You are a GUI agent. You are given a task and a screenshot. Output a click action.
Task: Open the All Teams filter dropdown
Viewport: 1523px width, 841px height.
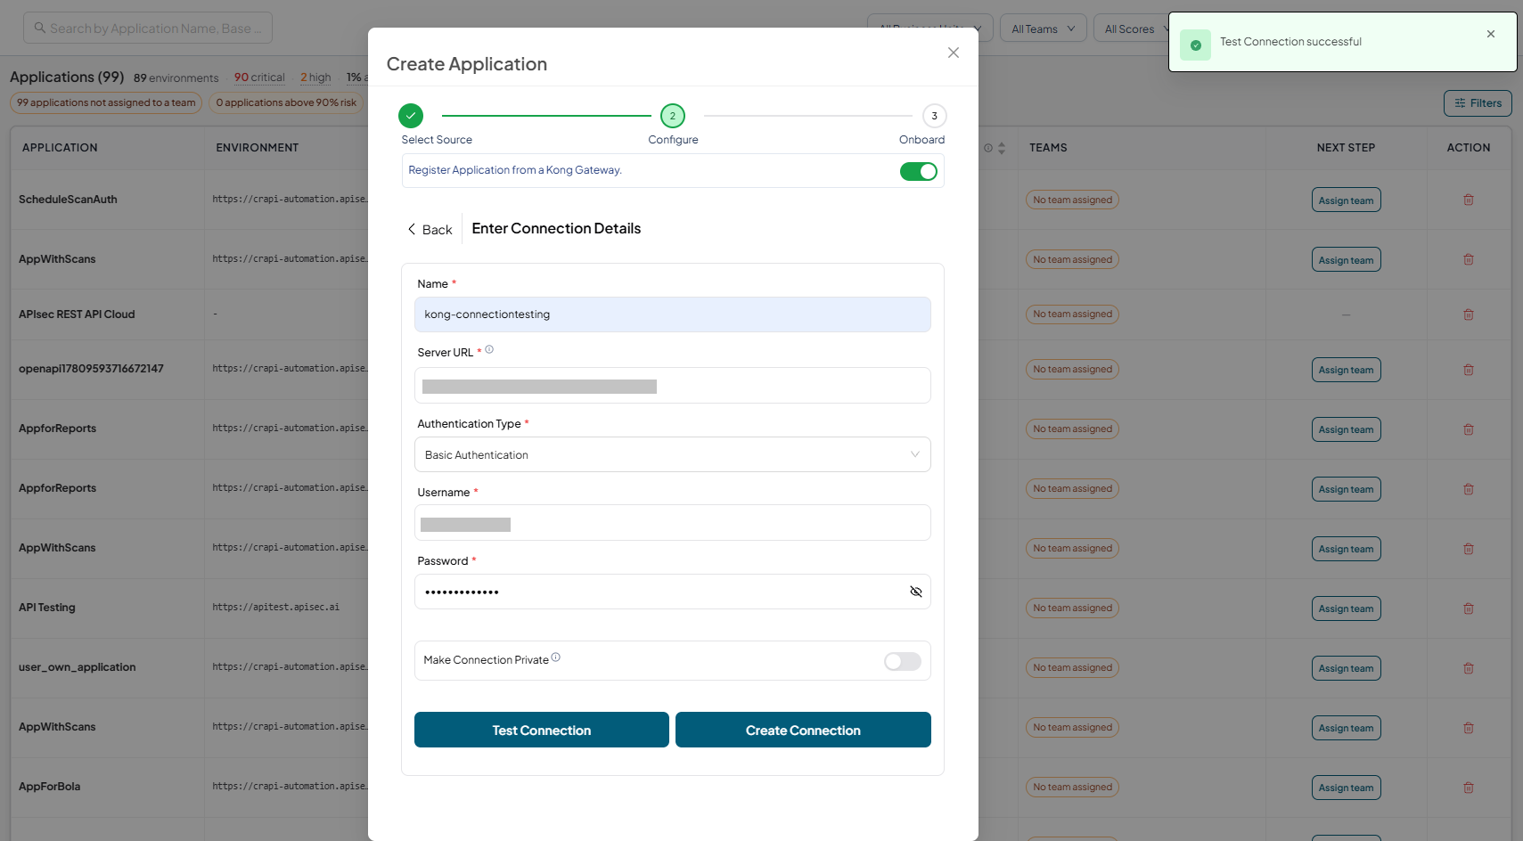[1043, 29]
